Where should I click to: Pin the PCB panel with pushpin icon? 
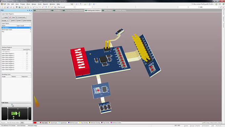tap(29, 10)
